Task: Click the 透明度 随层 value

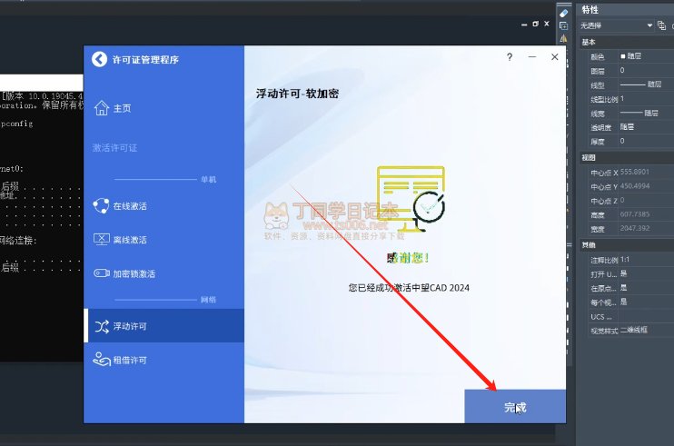Action: coord(627,127)
